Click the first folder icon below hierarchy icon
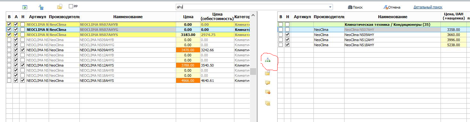 click(x=268, y=73)
